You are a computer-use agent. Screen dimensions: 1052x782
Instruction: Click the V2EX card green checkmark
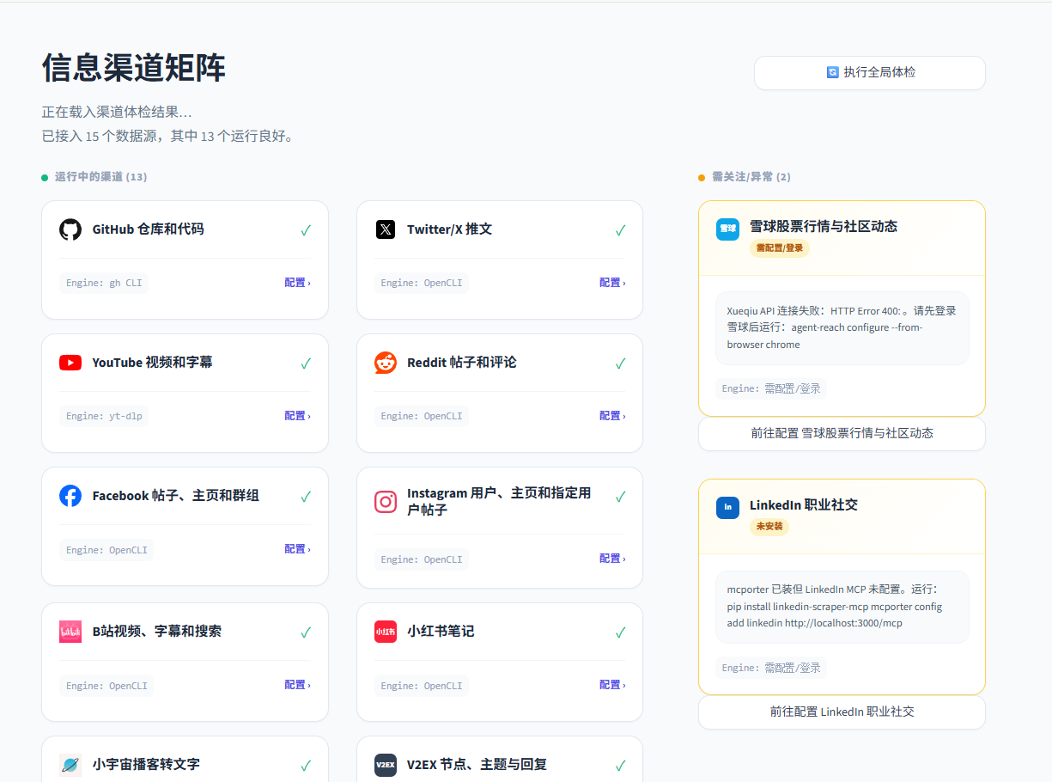point(621,766)
